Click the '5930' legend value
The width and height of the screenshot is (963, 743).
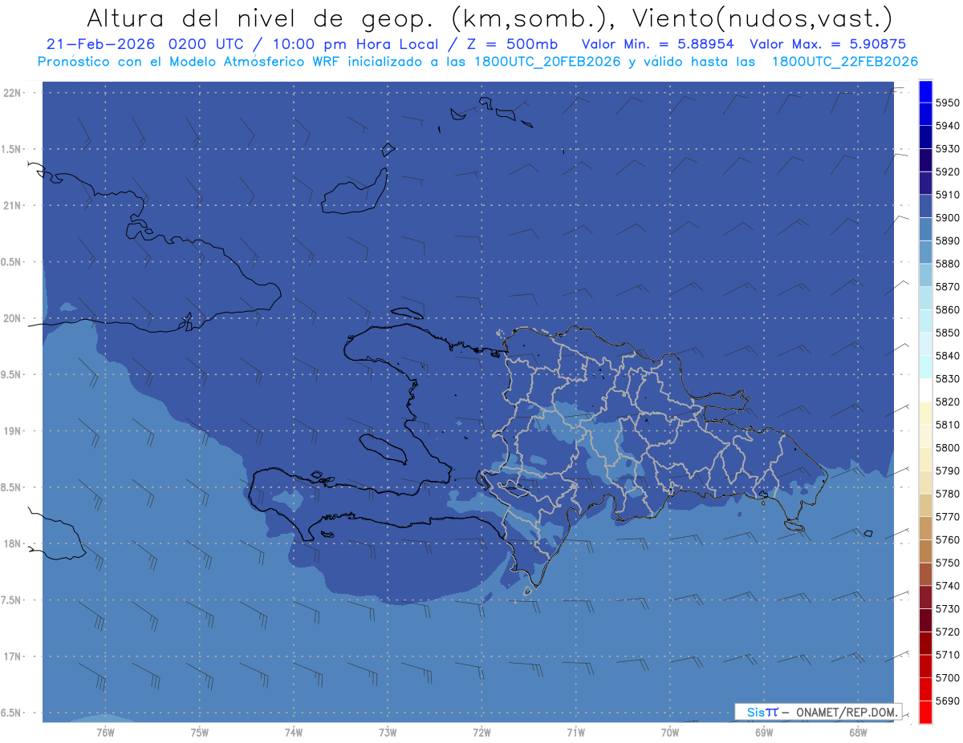point(947,148)
